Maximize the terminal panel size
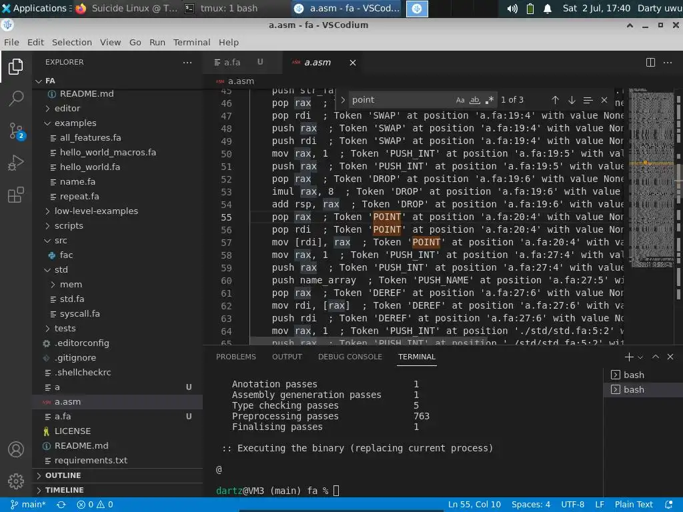This screenshot has height=512, width=683. click(x=656, y=357)
